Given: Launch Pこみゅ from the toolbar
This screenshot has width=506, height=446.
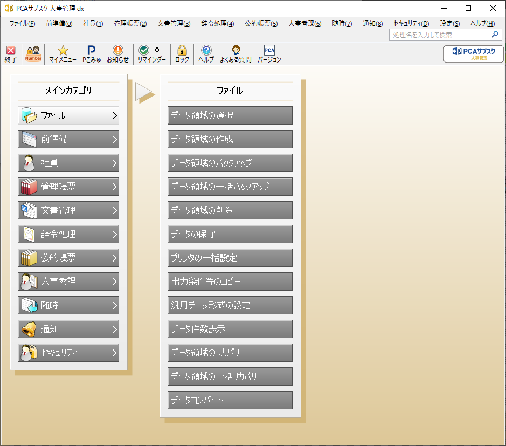Looking at the screenshot, I should (x=92, y=54).
